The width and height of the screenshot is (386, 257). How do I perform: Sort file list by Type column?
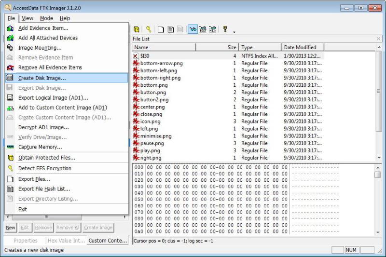[260, 47]
